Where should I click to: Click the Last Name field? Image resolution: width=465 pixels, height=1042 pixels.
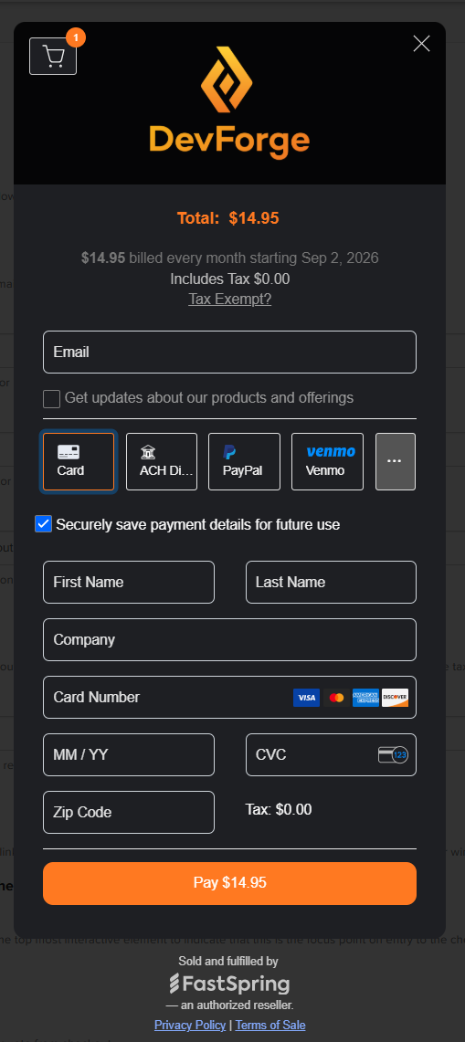pyautogui.click(x=331, y=582)
